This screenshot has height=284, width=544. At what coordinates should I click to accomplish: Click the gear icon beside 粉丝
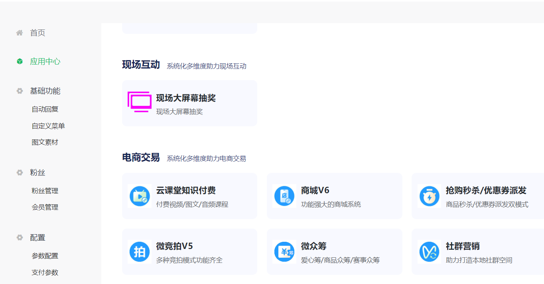pos(19,172)
